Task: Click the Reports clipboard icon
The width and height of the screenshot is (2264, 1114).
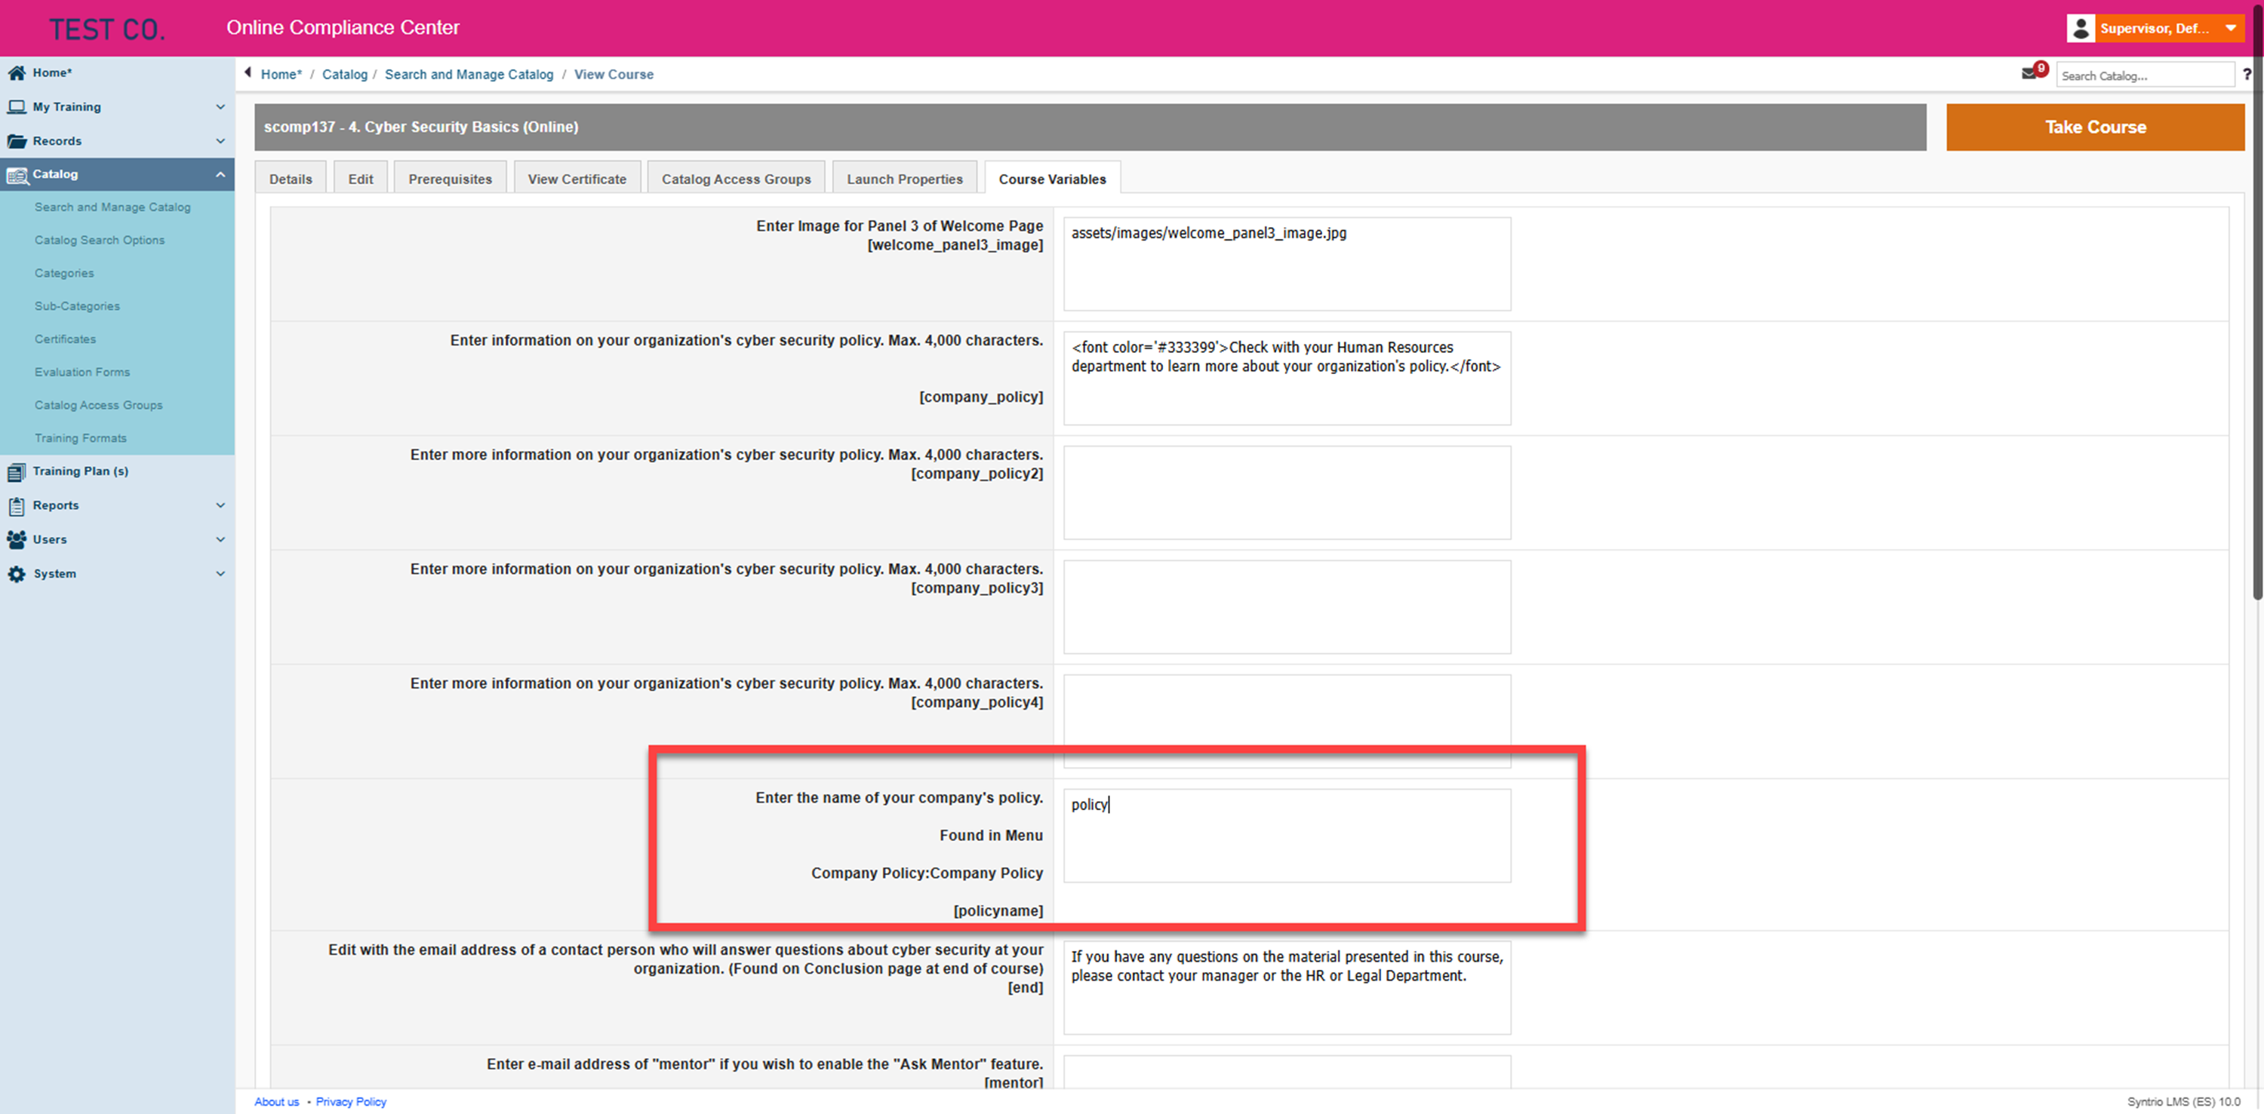Action: point(17,506)
